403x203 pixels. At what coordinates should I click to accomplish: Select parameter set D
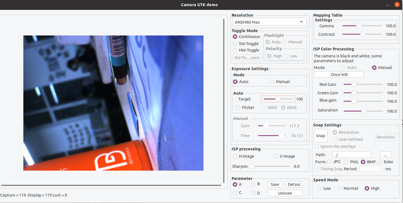coord(253,193)
